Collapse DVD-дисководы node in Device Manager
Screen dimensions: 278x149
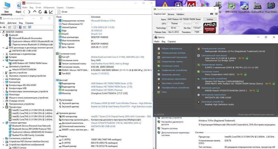[x=3, y=48]
